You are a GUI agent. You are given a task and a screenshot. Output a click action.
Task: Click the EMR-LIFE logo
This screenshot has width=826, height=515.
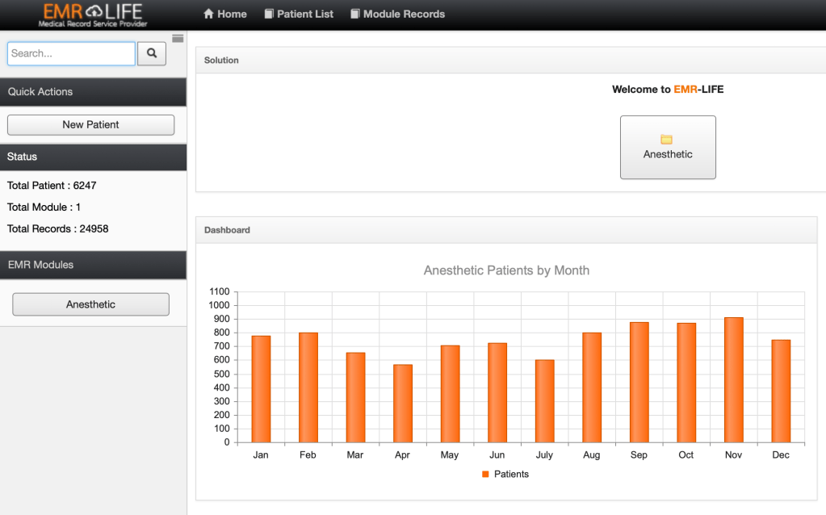point(93,15)
